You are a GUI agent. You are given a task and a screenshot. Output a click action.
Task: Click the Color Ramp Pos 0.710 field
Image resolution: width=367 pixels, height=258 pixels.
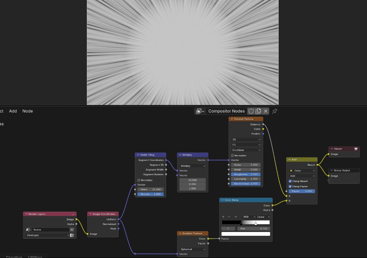click(x=254, y=229)
